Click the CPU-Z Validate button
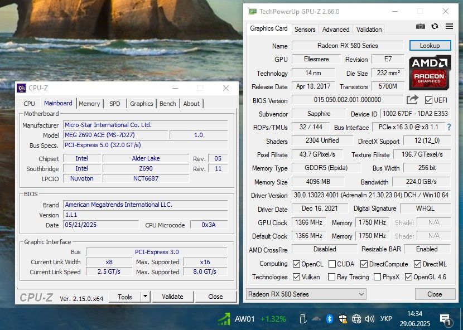 point(172,297)
